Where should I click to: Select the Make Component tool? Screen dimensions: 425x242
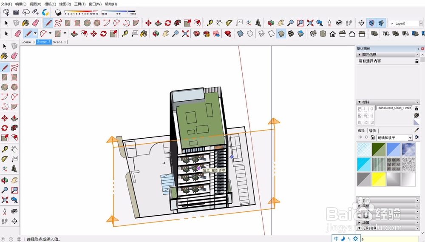(16, 23)
